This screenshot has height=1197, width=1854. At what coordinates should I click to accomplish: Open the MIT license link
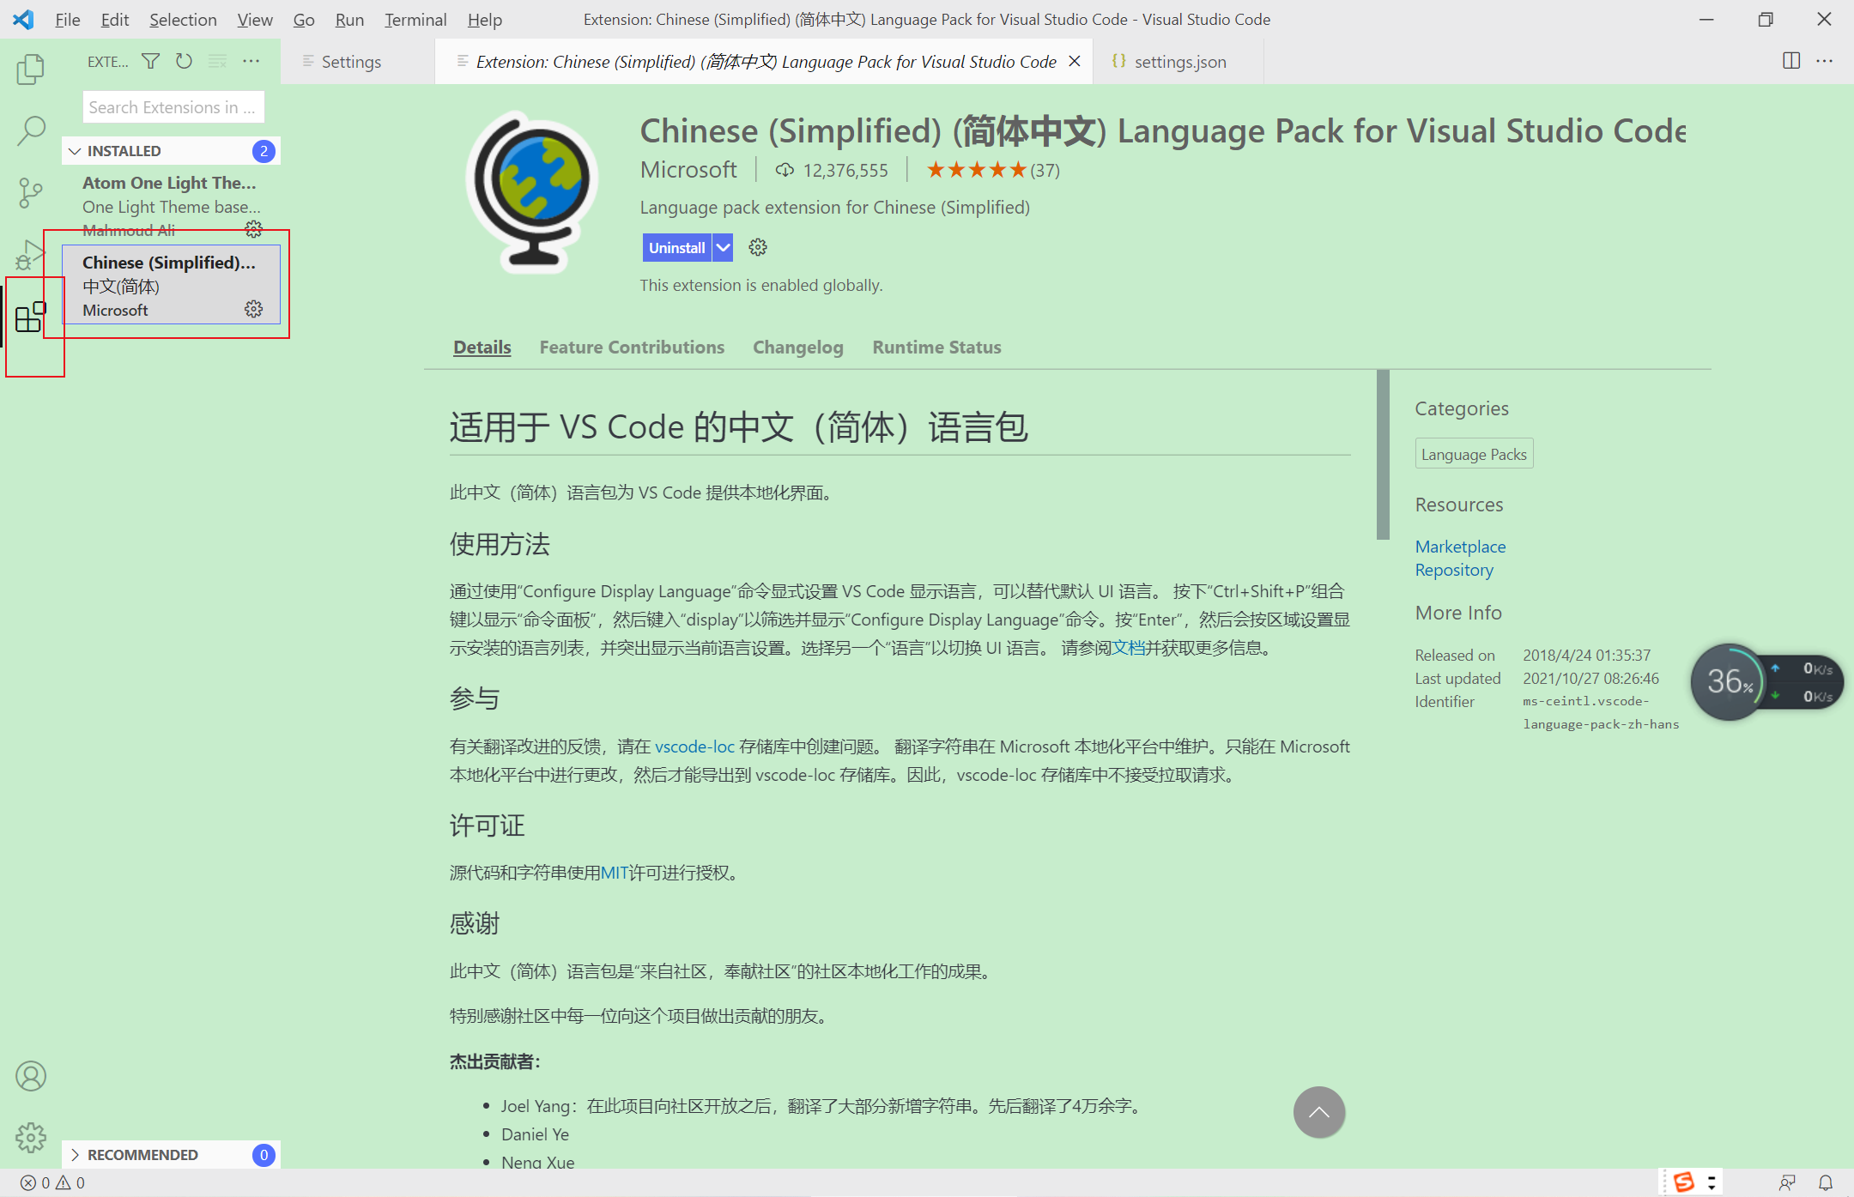point(615,873)
